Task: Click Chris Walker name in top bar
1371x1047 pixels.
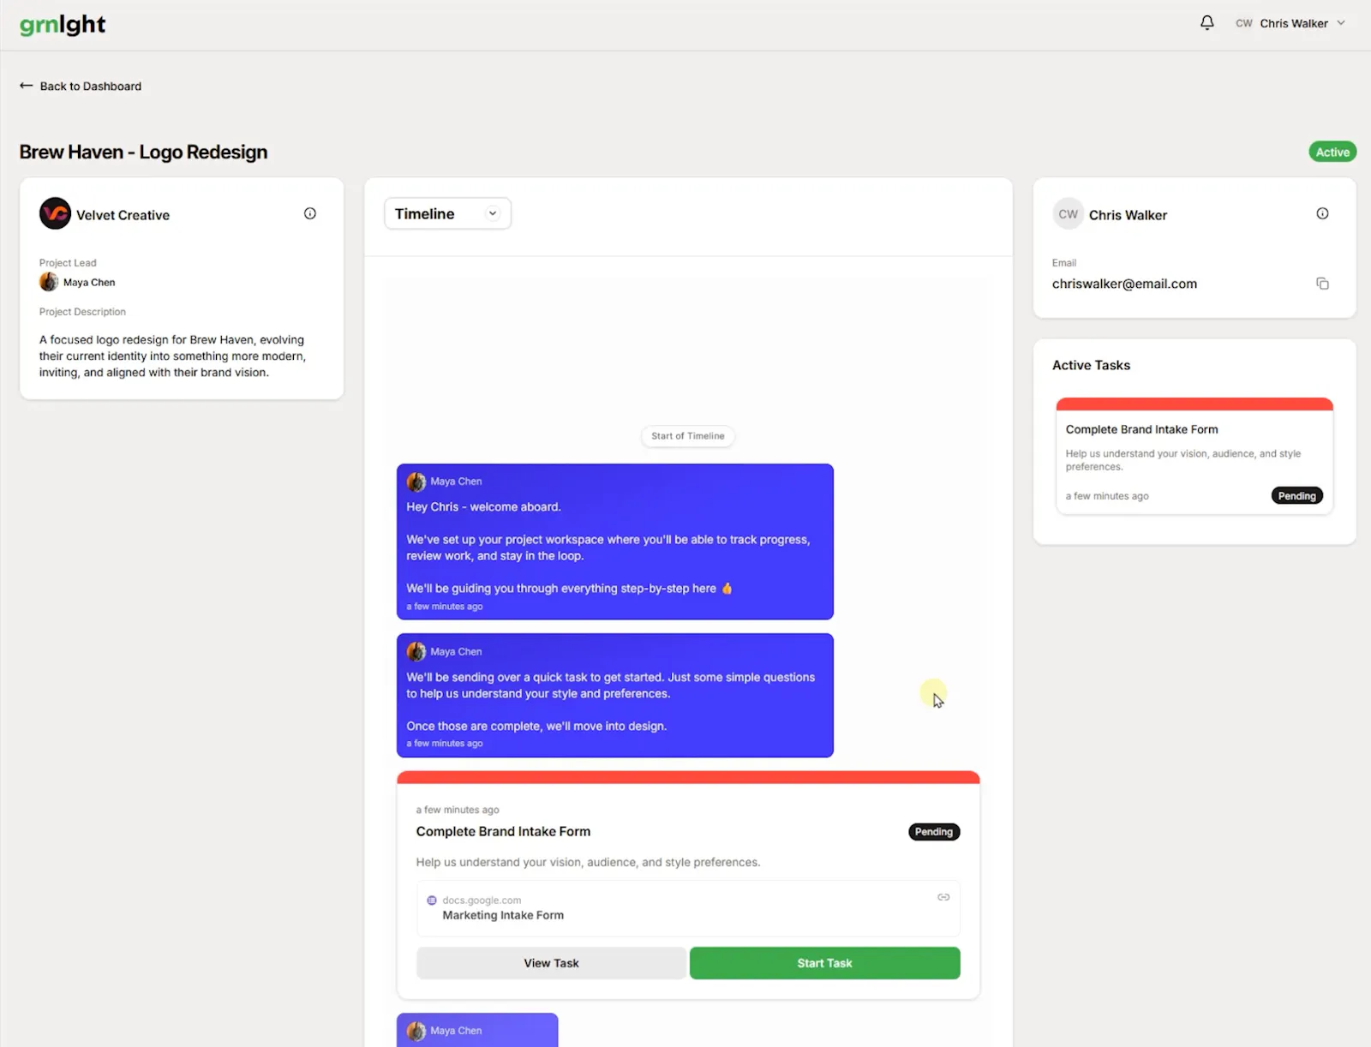Action: (x=1294, y=23)
